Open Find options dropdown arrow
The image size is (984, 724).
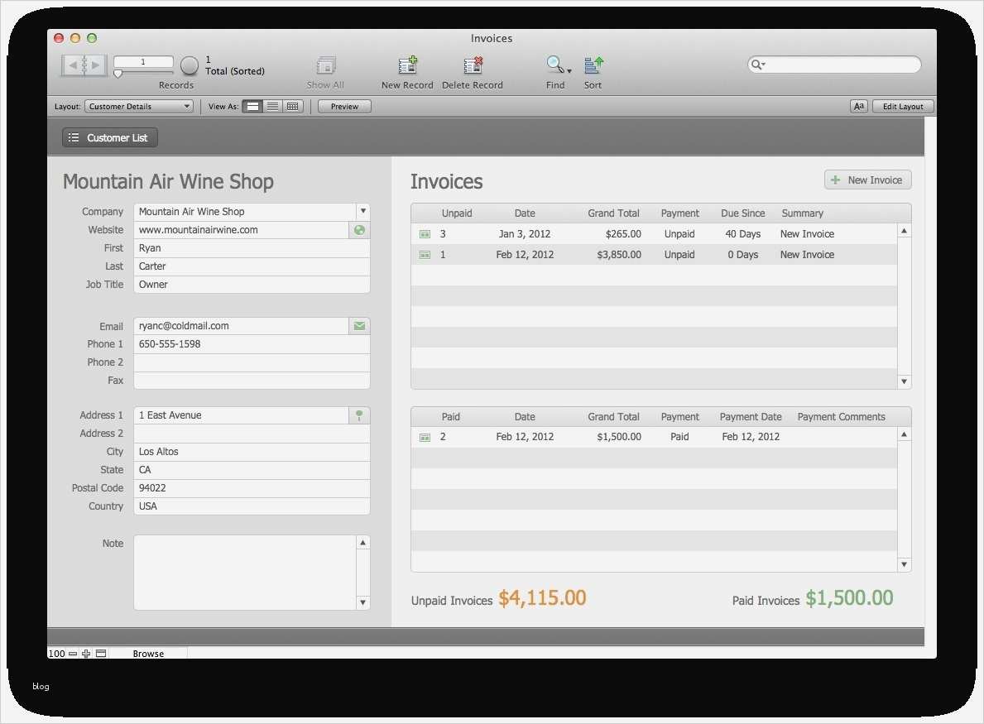click(x=569, y=71)
